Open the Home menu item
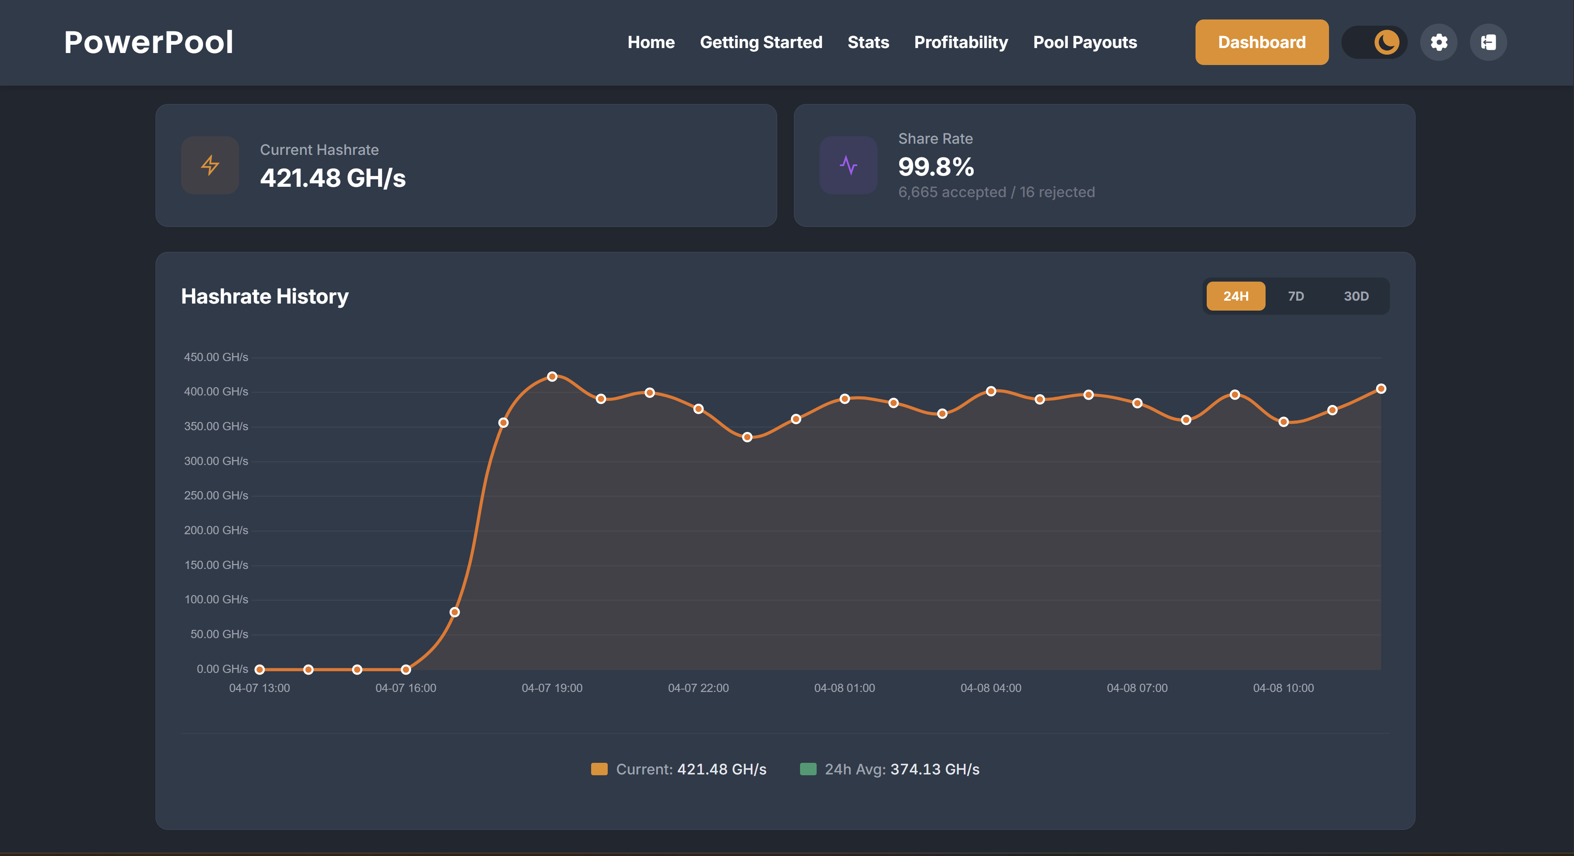Viewport: 1574px width, 856px height. pyautogui.click(x=651, y=42)
